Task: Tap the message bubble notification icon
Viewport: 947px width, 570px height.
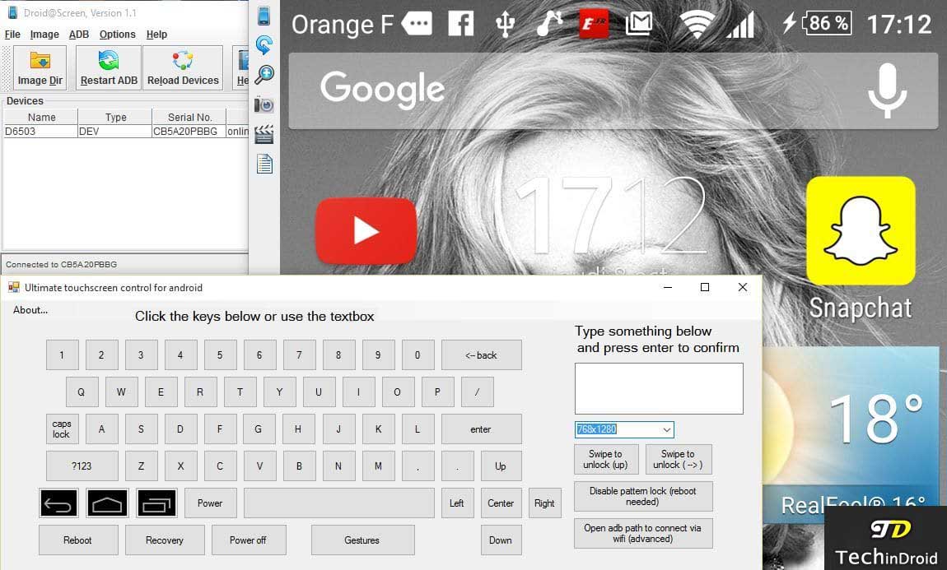Action: [x=417, y=24]
